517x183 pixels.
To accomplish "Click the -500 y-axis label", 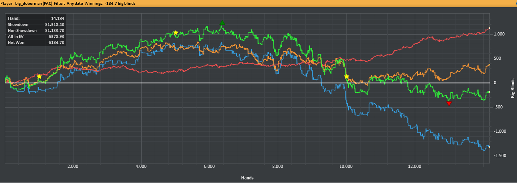I will [498, 107].
